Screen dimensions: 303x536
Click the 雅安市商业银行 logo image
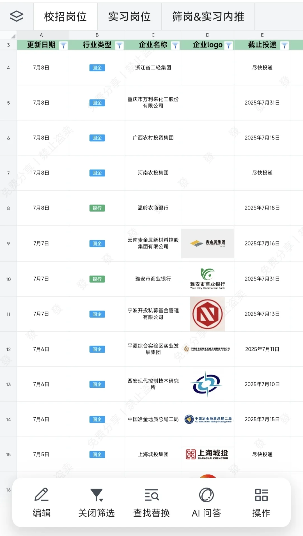(208, 279)
